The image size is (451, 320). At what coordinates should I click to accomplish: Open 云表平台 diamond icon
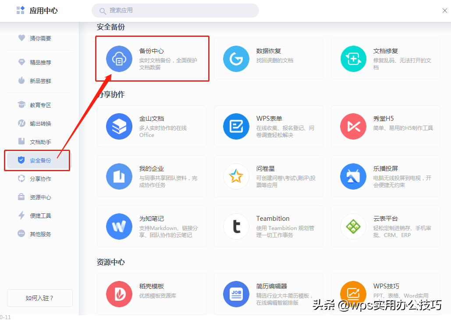click(353, 227)
